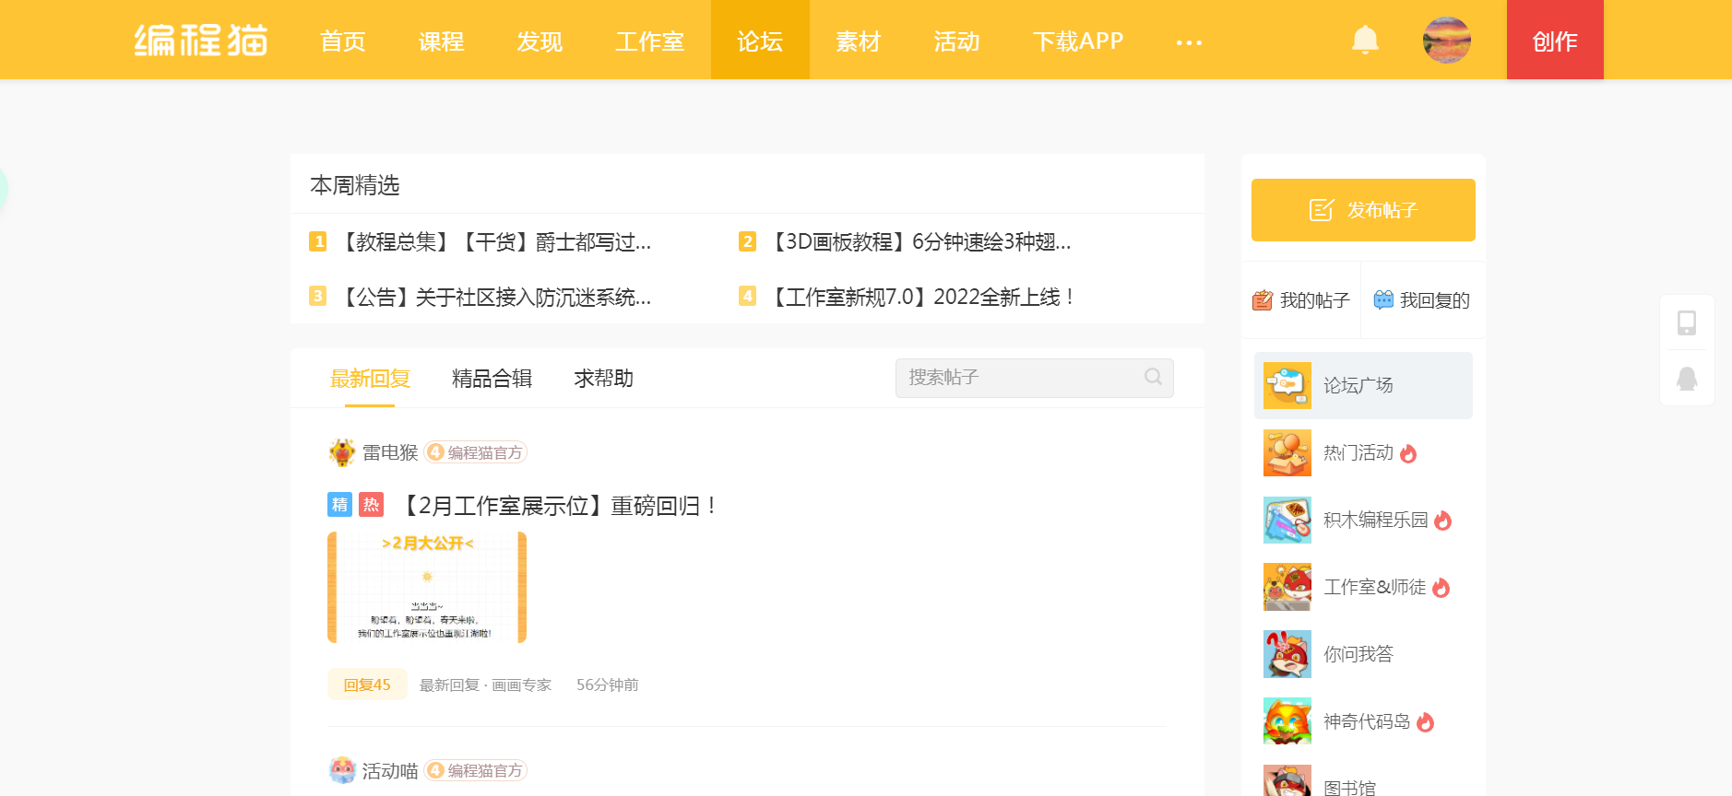Open 发现 in navigation bar
Viewport: 1732px width, 796px height.
pos(540,41)
